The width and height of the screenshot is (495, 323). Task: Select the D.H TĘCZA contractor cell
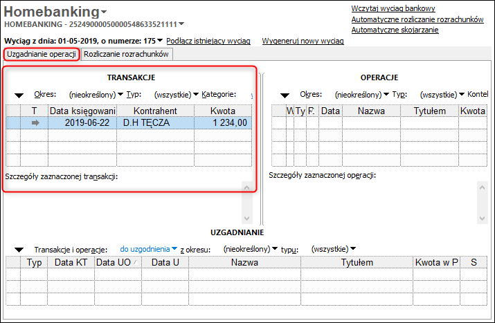click(x=155, y=122)
